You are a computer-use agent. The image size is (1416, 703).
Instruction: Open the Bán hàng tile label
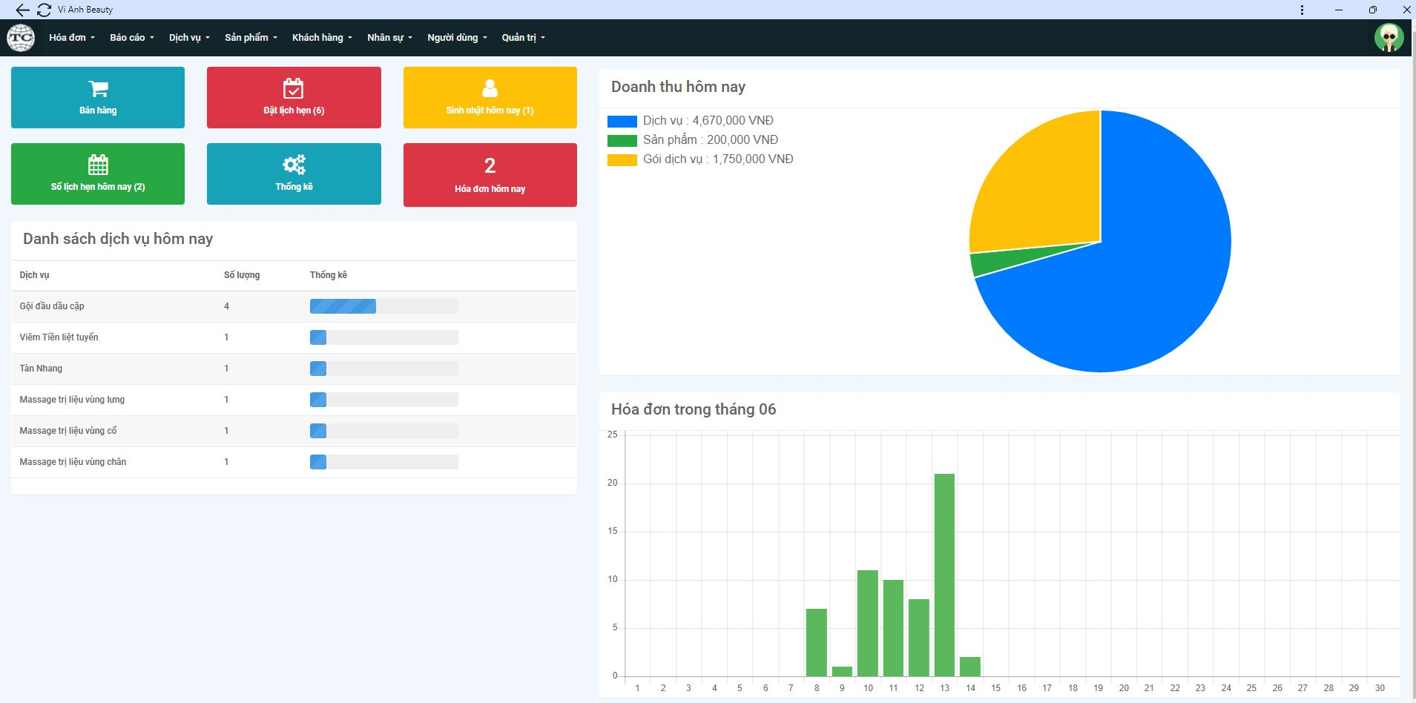click(98, 110)
